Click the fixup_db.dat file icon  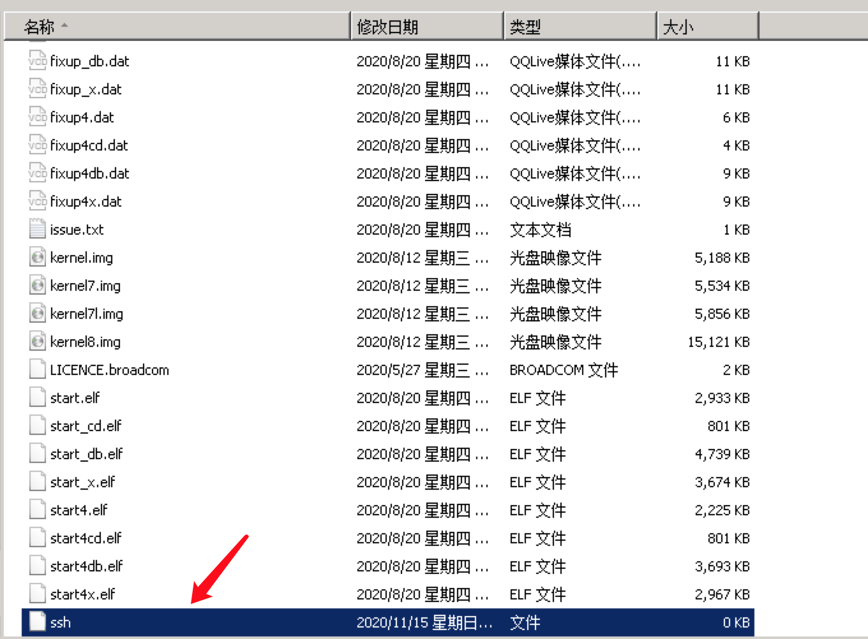coord(38,61)
